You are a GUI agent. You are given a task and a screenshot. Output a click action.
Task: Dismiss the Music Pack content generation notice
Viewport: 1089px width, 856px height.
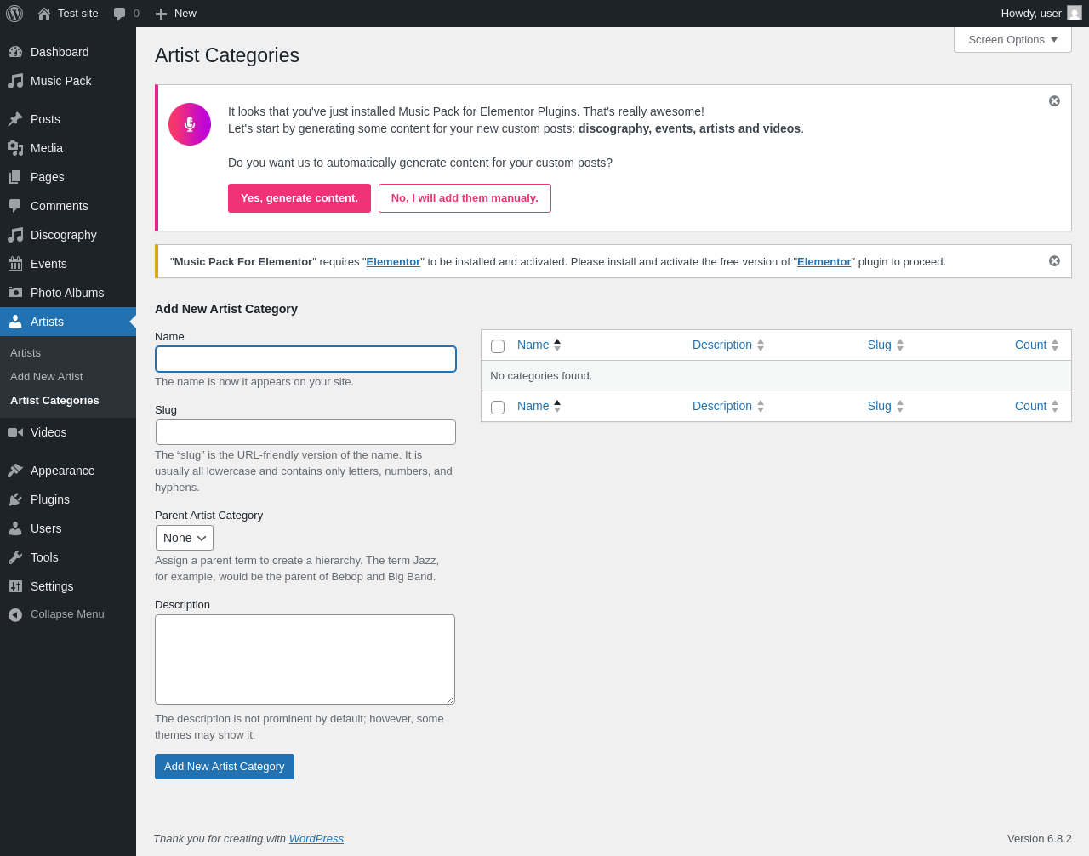pyautogui.click(x=1054, y=101)
